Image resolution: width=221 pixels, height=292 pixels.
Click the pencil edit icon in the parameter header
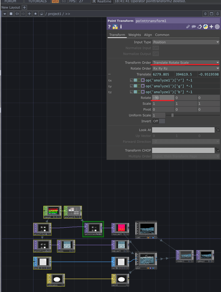tap(188, 27)
